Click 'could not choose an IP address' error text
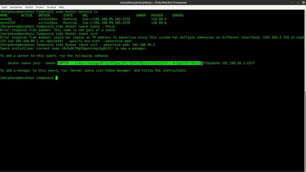Screen dimensions: 306x172 tap(82, 37)
